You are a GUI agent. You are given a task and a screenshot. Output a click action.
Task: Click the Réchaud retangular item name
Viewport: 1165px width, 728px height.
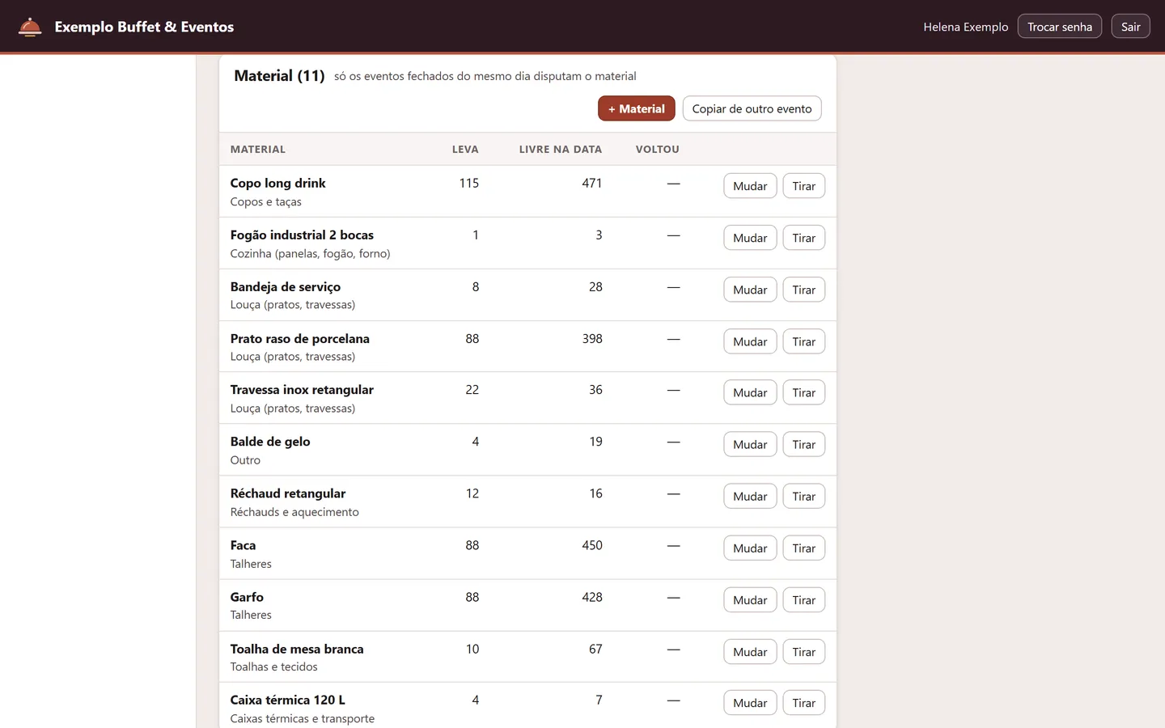coord(287,493)
